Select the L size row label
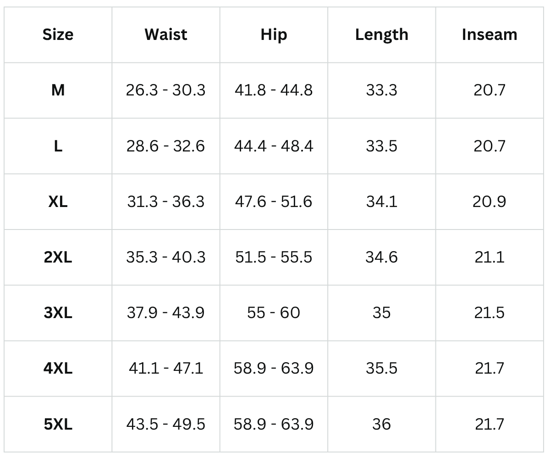Screen dimensions: 550x459 click(x=58, y=146)
